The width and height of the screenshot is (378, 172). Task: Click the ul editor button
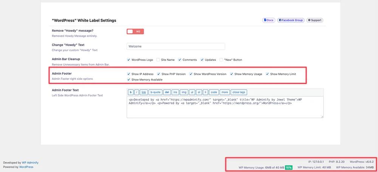point(192,92)
